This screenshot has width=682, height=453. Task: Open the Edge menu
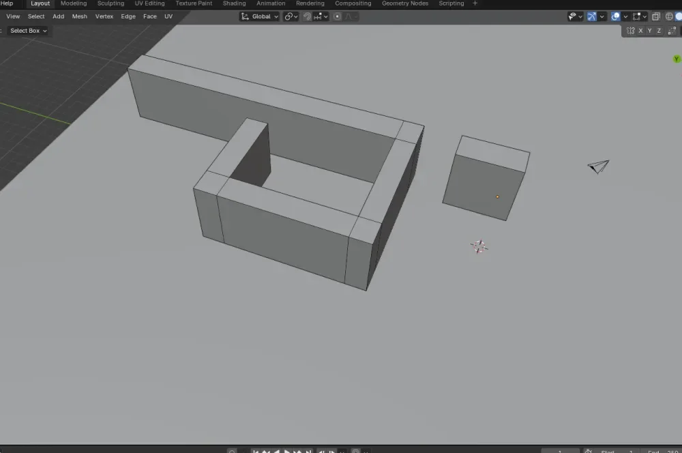pos(128,16)
